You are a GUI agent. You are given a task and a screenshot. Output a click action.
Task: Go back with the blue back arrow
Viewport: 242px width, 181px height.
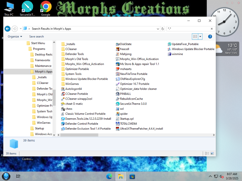(8, 29)
